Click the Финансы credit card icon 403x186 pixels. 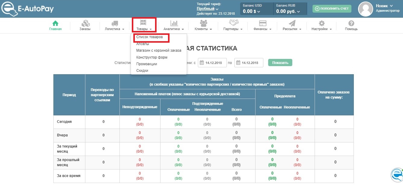(x=262, y=23)
